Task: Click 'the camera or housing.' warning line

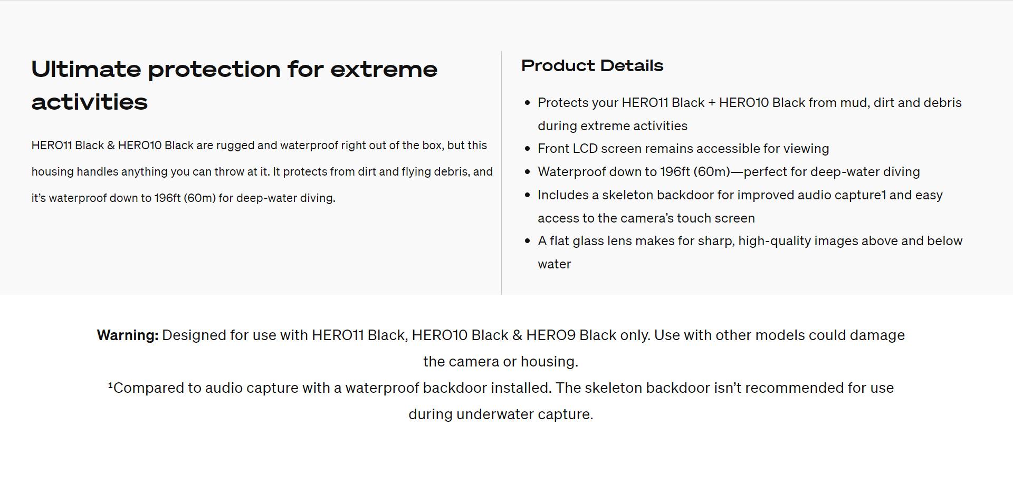Action: point(501,362)
